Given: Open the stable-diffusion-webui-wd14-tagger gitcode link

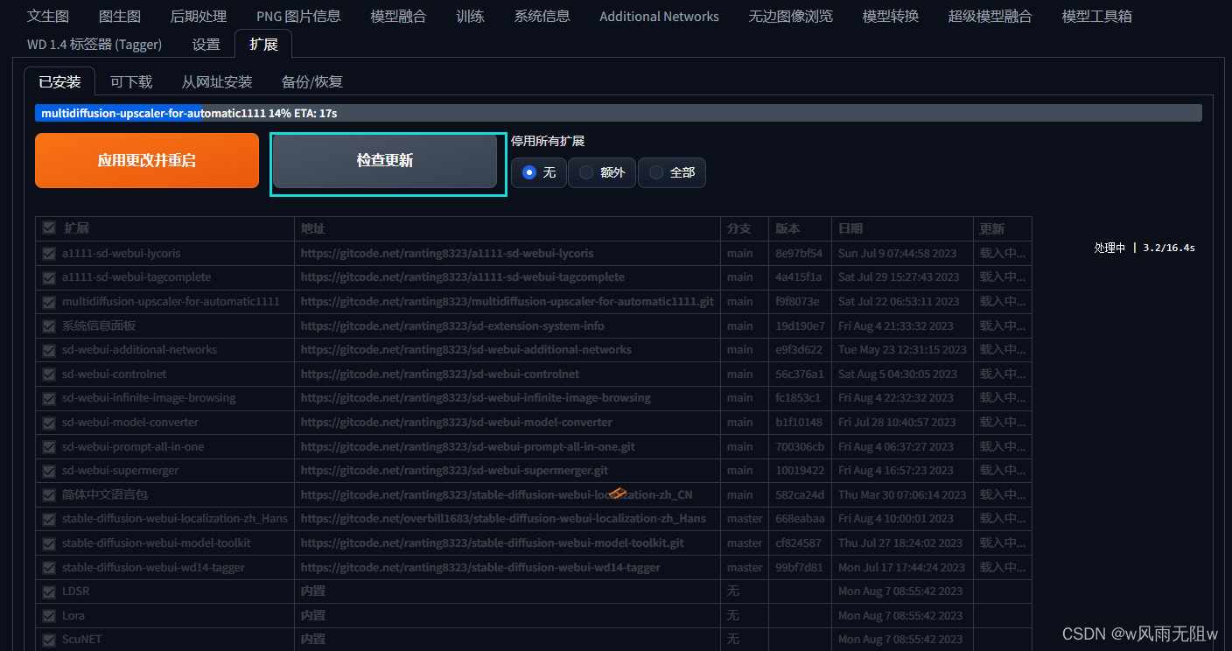Looking at the screenshot, I should coord(480,567).
